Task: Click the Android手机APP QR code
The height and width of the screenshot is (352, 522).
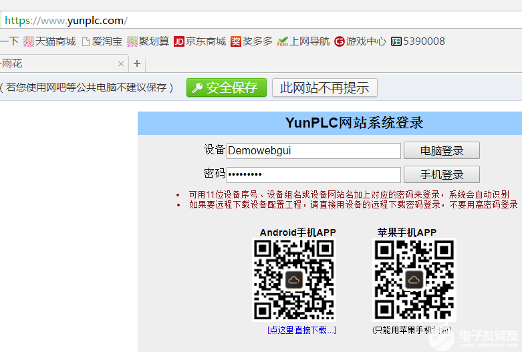Action: click(x=294, y=280)
